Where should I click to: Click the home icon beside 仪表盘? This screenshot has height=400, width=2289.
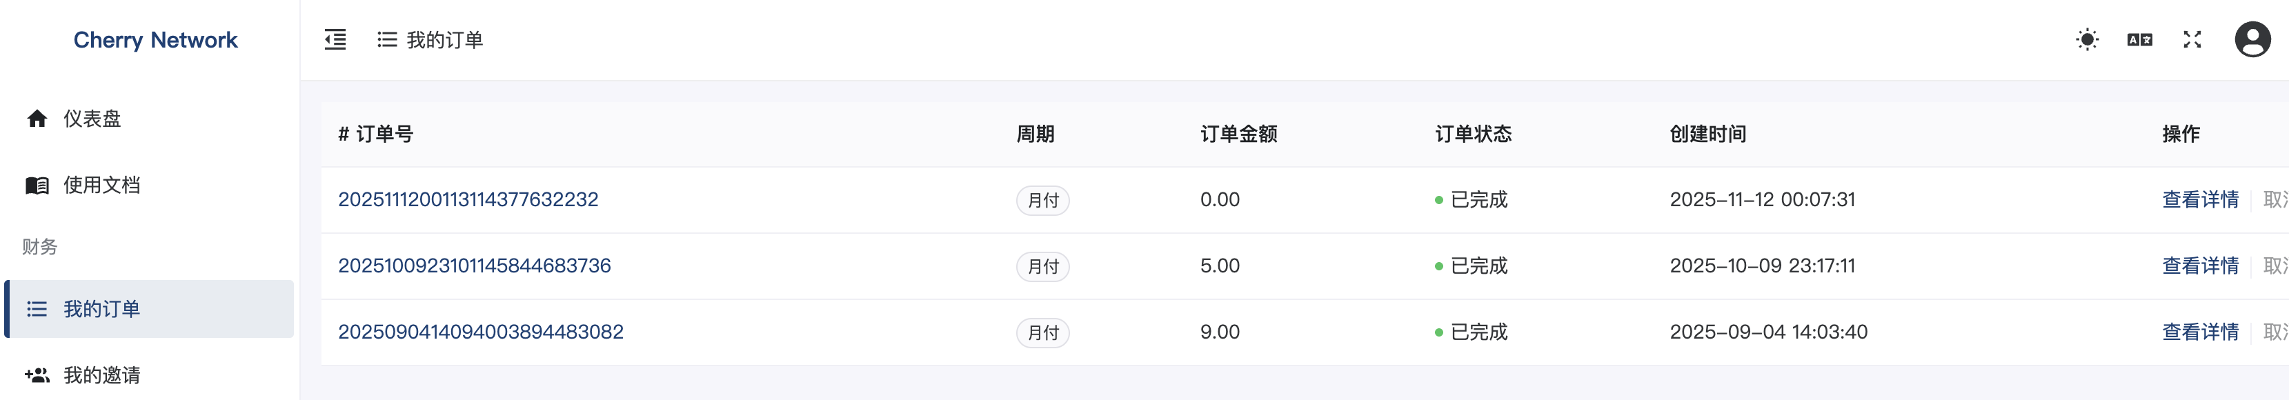(x=37, y=119)
